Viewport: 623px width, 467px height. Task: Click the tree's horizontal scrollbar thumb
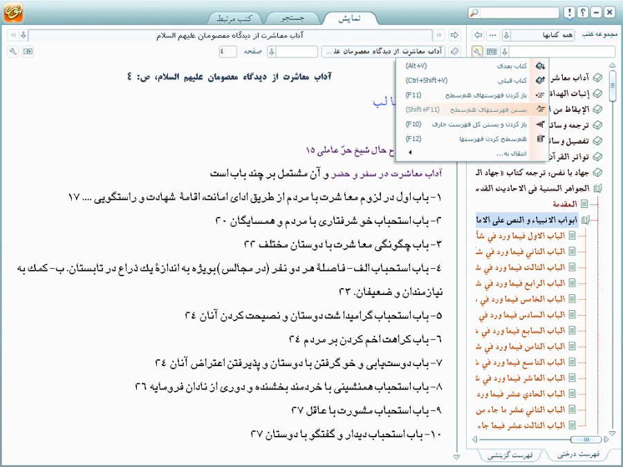point(586,439)
